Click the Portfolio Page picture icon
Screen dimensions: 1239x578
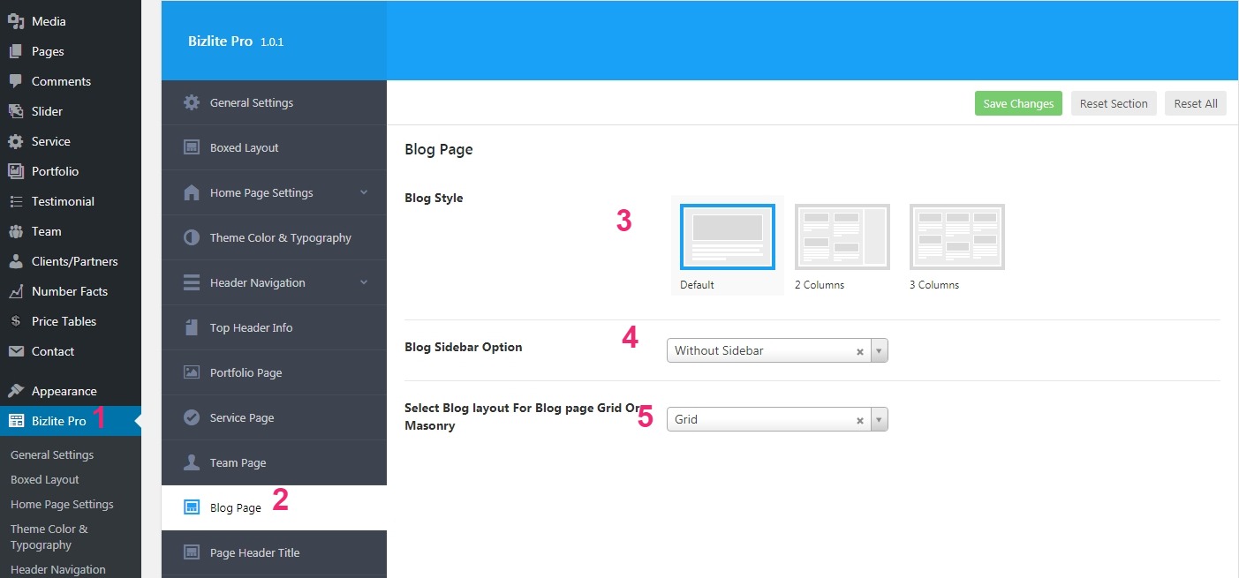(192, 372)
